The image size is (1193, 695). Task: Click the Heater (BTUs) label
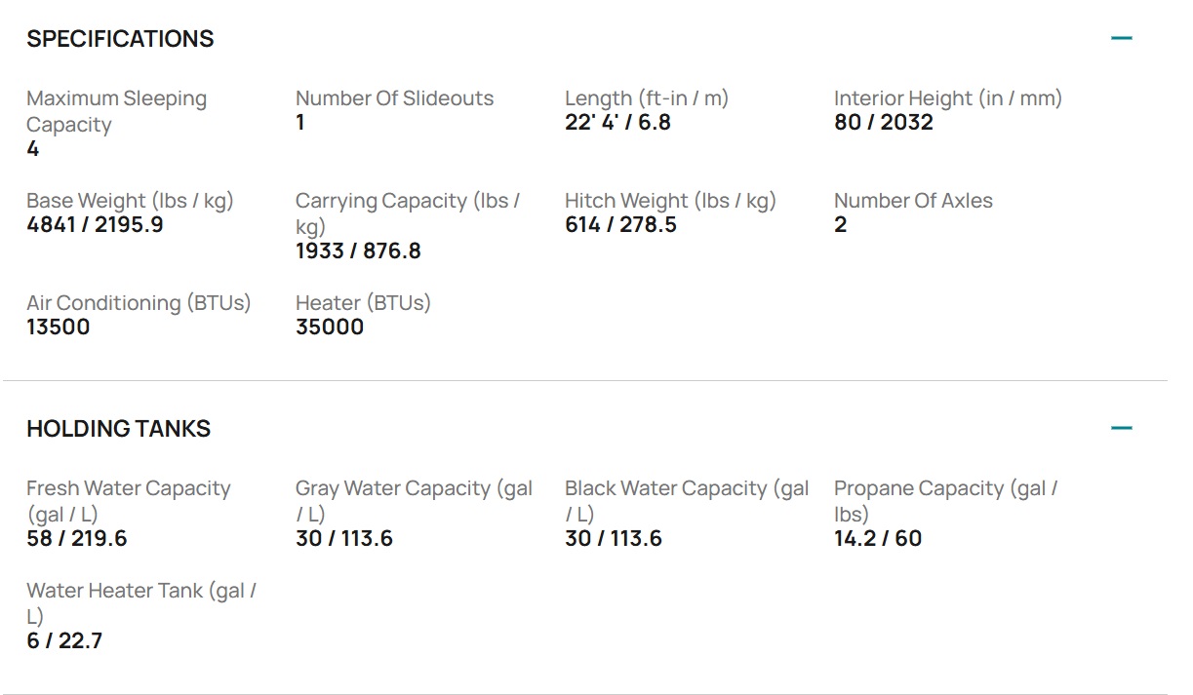[x=363, y=303]
